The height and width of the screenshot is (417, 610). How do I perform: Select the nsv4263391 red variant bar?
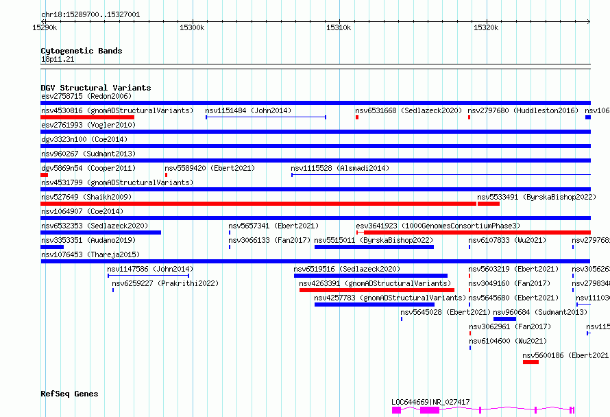376,290
